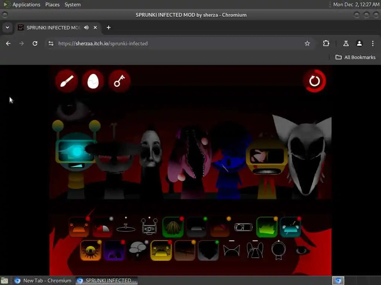
Task: Select the teal headphones character icon
Action: pyautogui.click(x=290, y=227)
